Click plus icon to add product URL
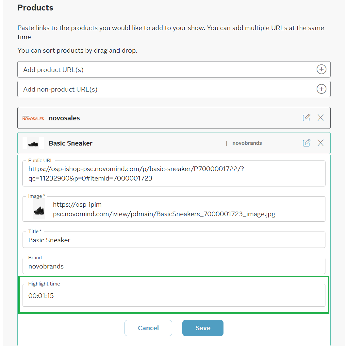The height and width of the screenshot is (346, 347). 321,69
